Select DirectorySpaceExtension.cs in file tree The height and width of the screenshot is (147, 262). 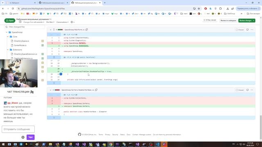click(x=25, y=54)
